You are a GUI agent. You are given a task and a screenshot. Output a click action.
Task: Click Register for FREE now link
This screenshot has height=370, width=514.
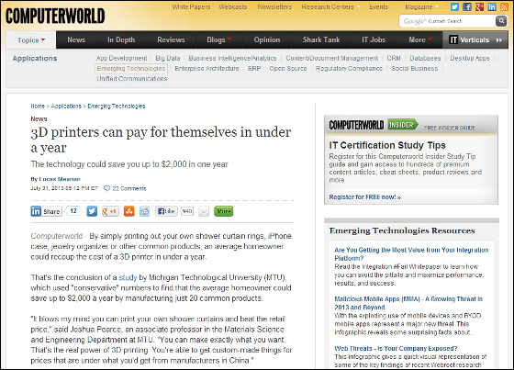tap(365, 196)
